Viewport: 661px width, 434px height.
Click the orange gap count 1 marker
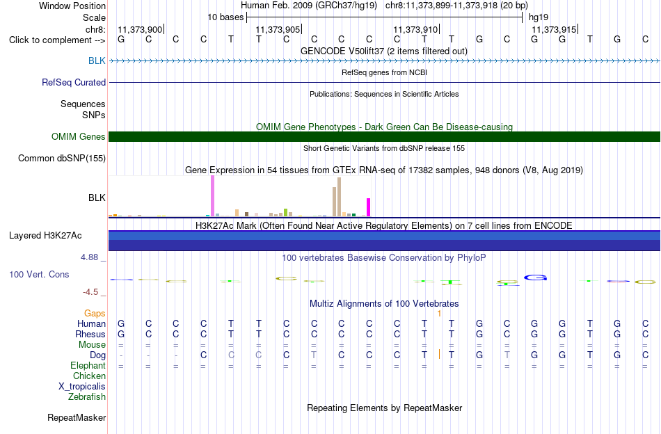[439, 314]
